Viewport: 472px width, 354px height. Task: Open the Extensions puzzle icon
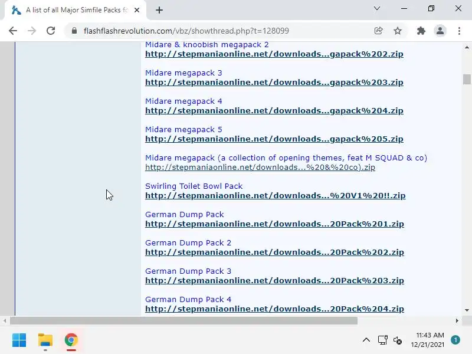(421, 31)
